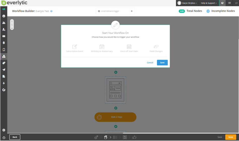Select the Subscription Event trigger icon

click(x=74, y=47)
